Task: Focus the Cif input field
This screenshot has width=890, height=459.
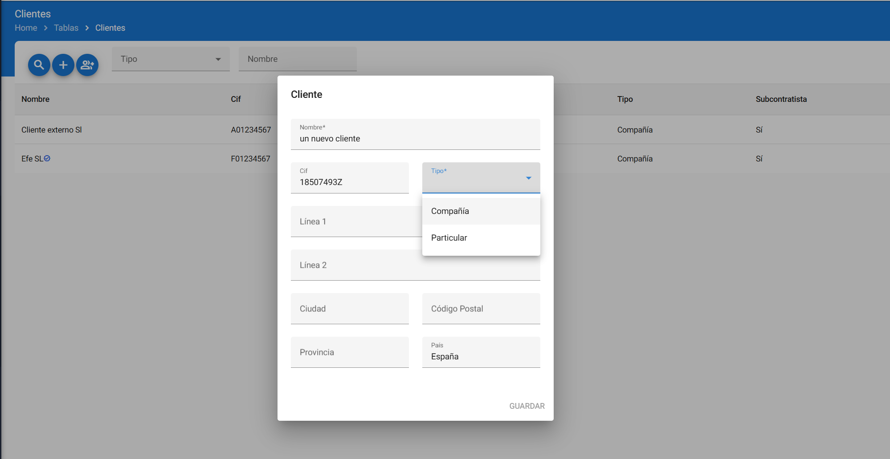Action: tap(349, 182)
